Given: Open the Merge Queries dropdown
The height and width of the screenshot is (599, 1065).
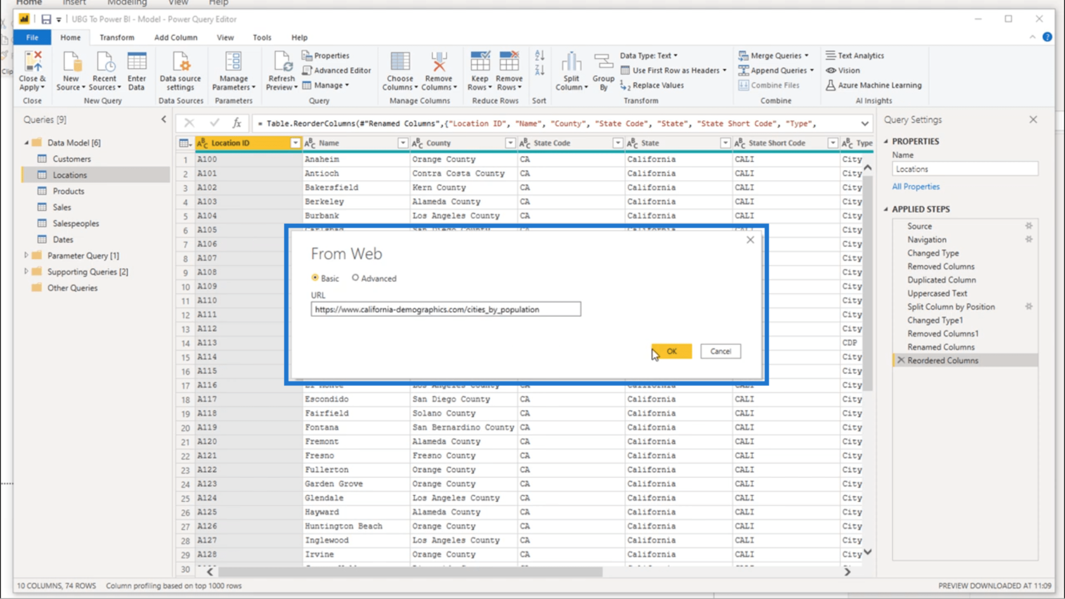Looking at the screenshot, I should pos(774,56).
